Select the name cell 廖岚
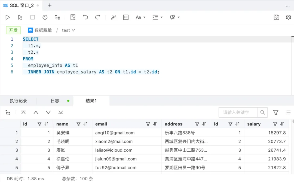Image resolution: width=294 pixels, height=182 pixels. (73, 150)
